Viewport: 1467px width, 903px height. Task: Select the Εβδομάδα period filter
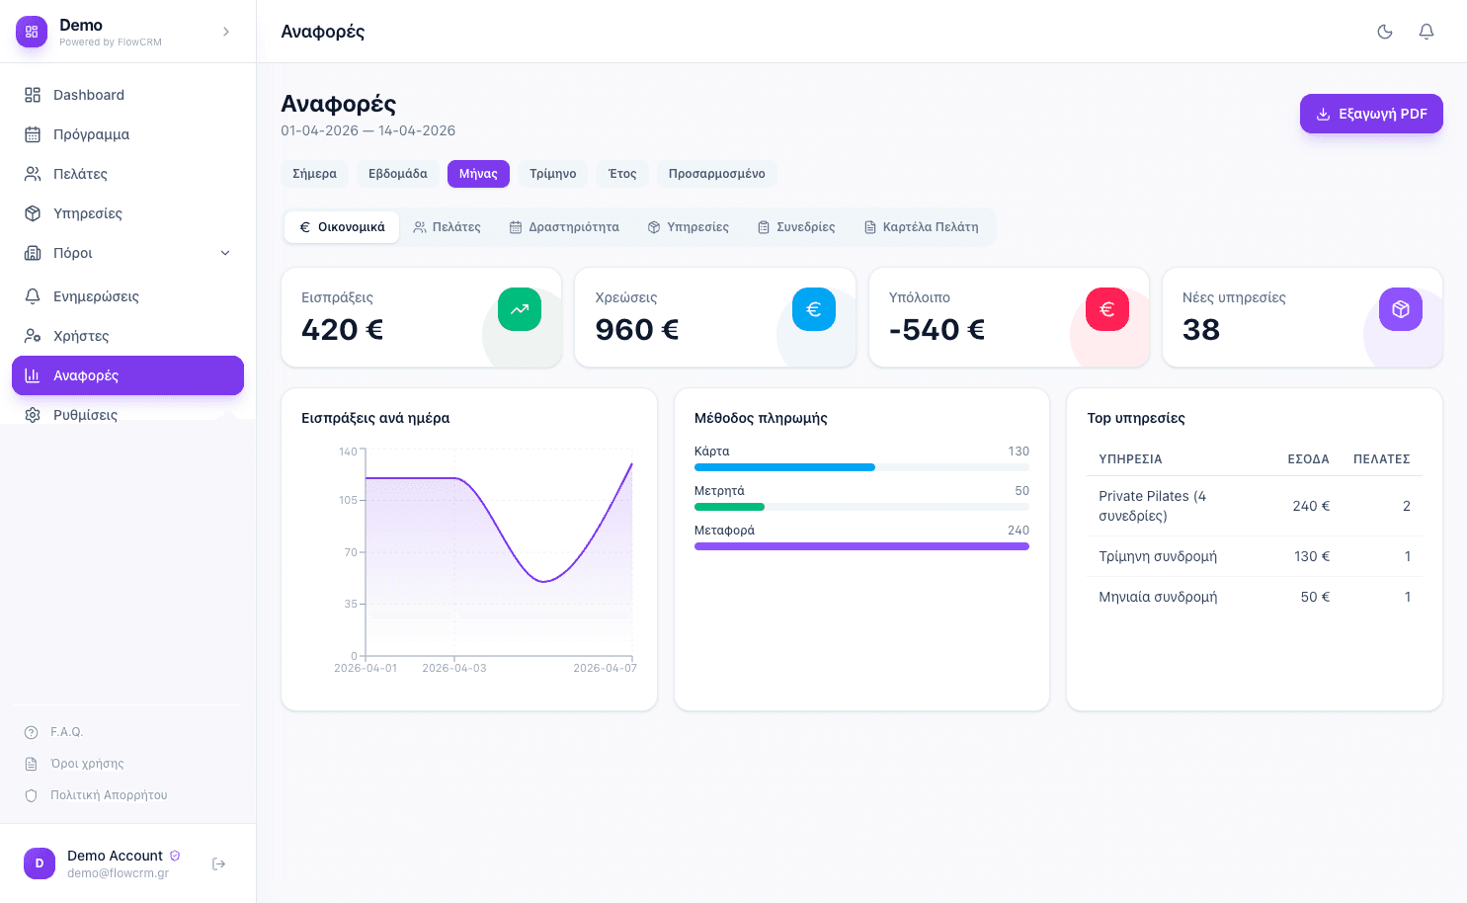click(398, 174)
